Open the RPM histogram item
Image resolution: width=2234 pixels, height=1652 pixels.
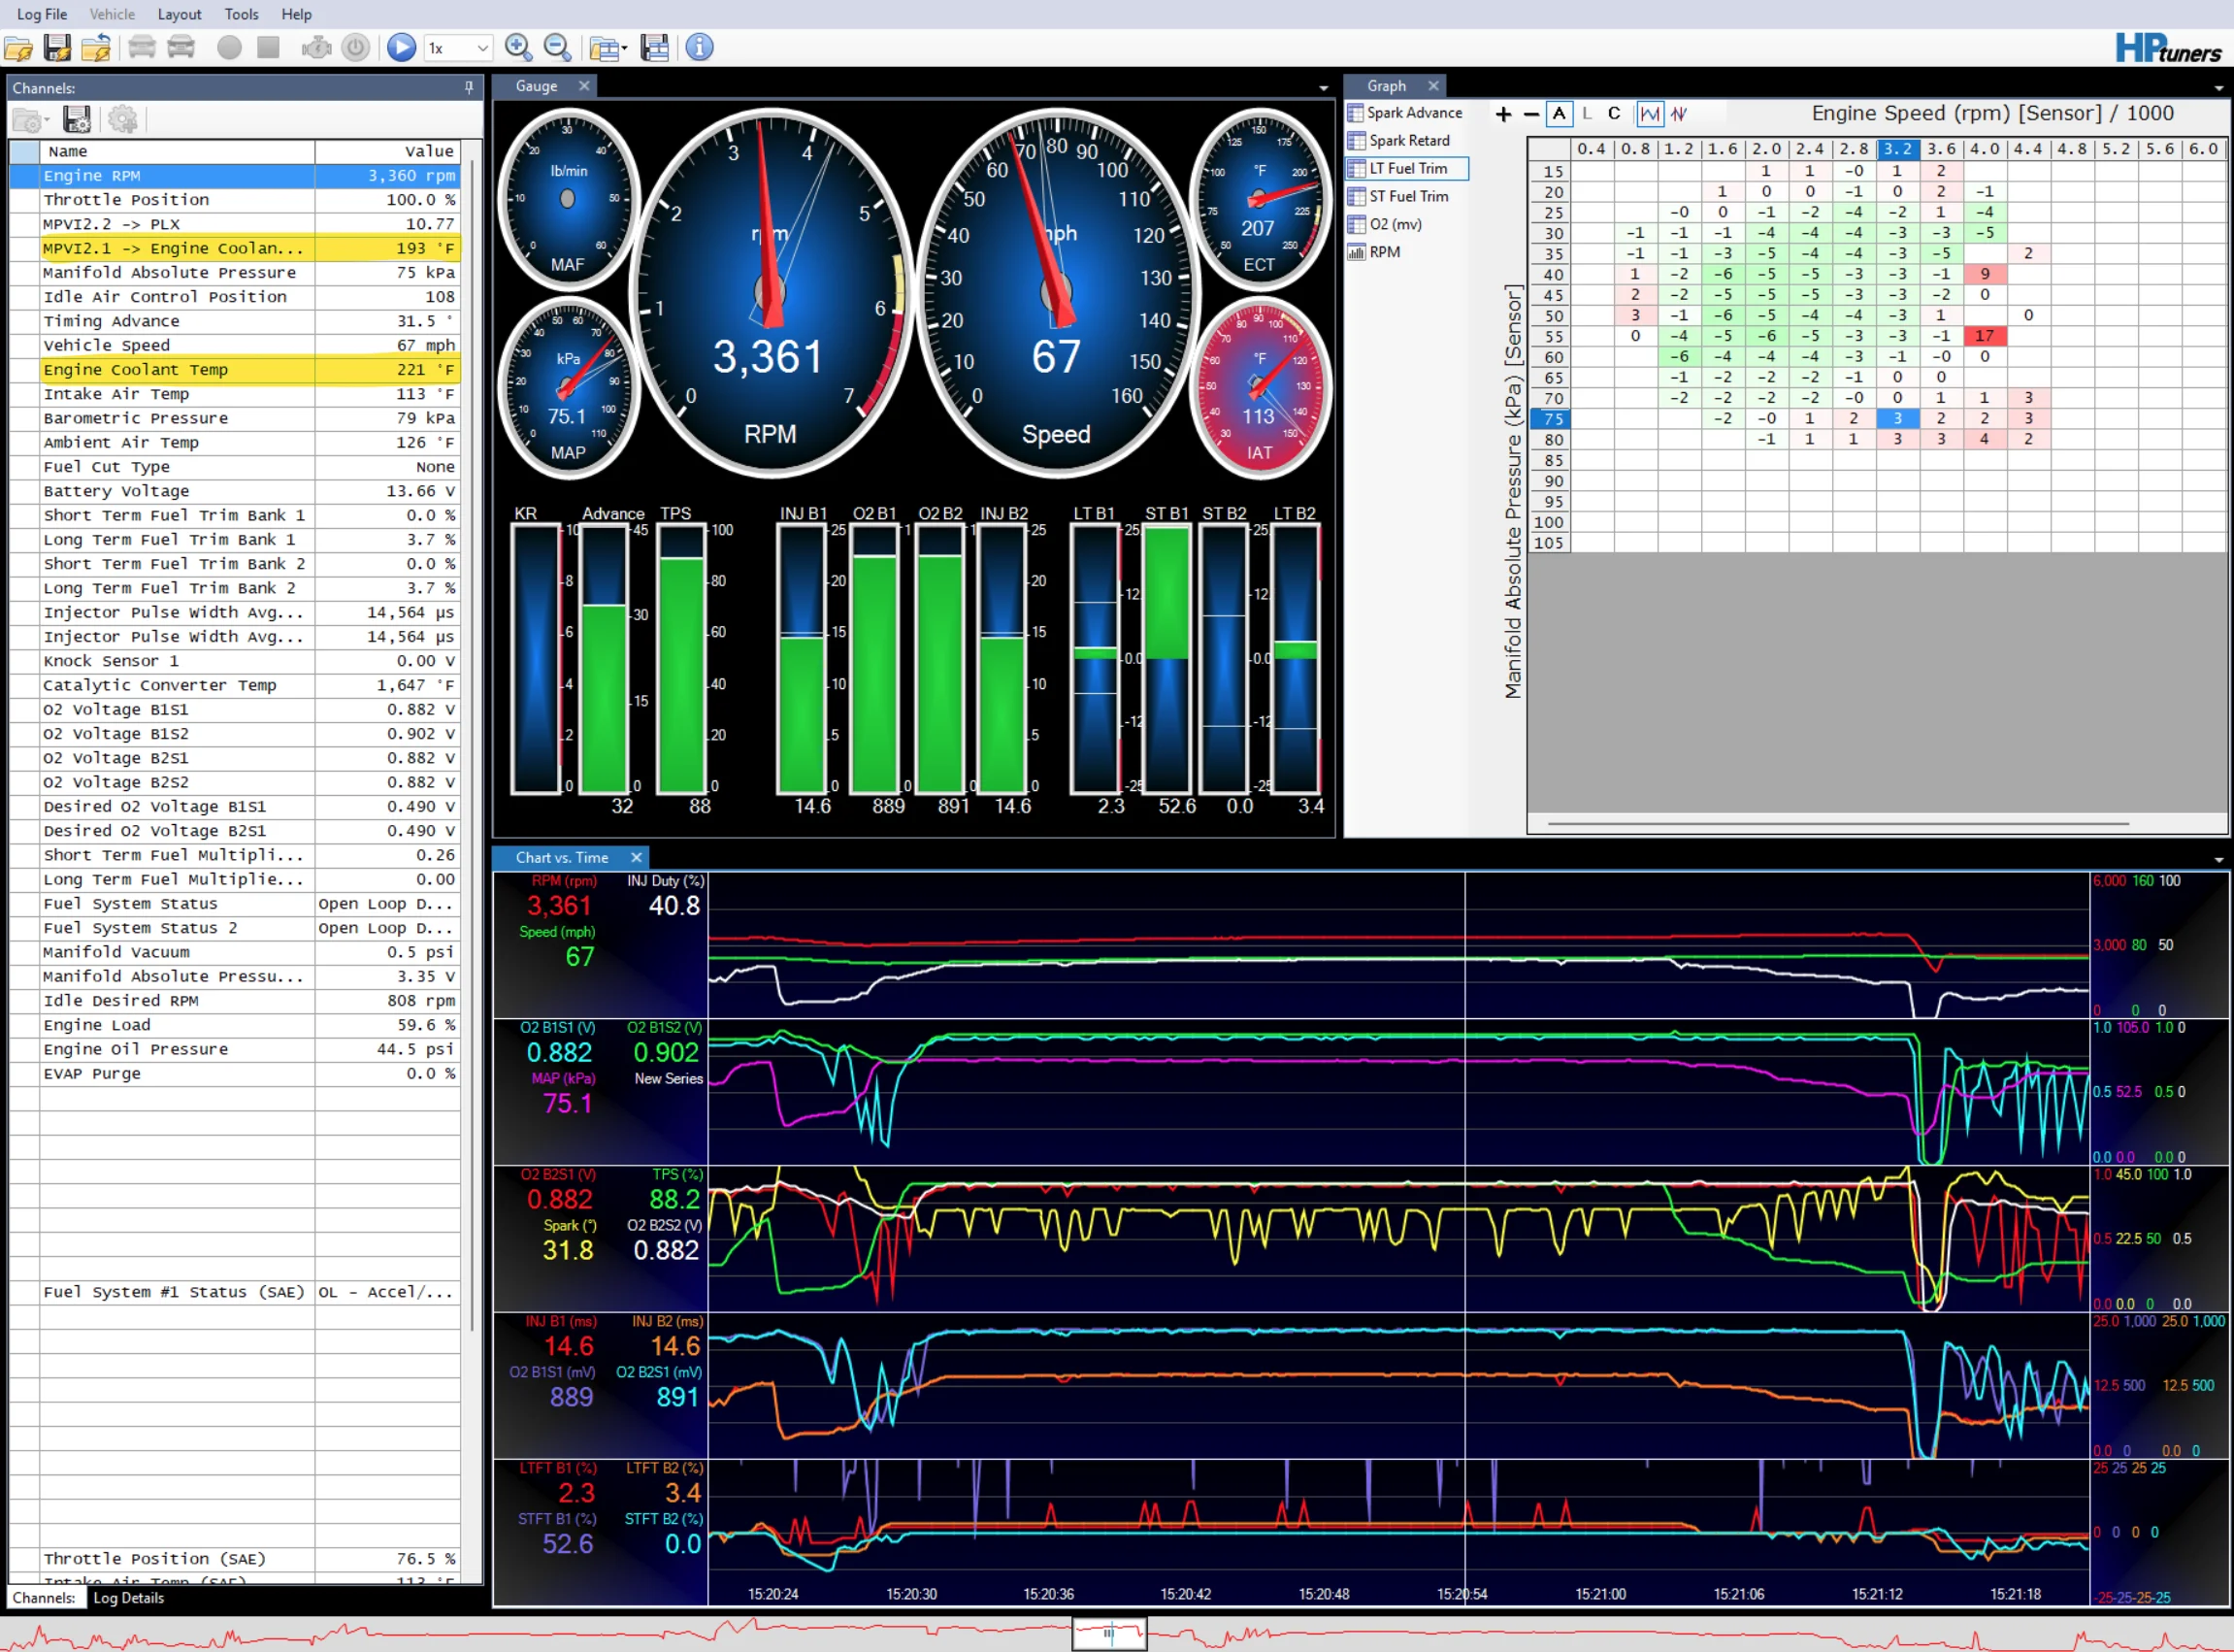[1374, 252]
